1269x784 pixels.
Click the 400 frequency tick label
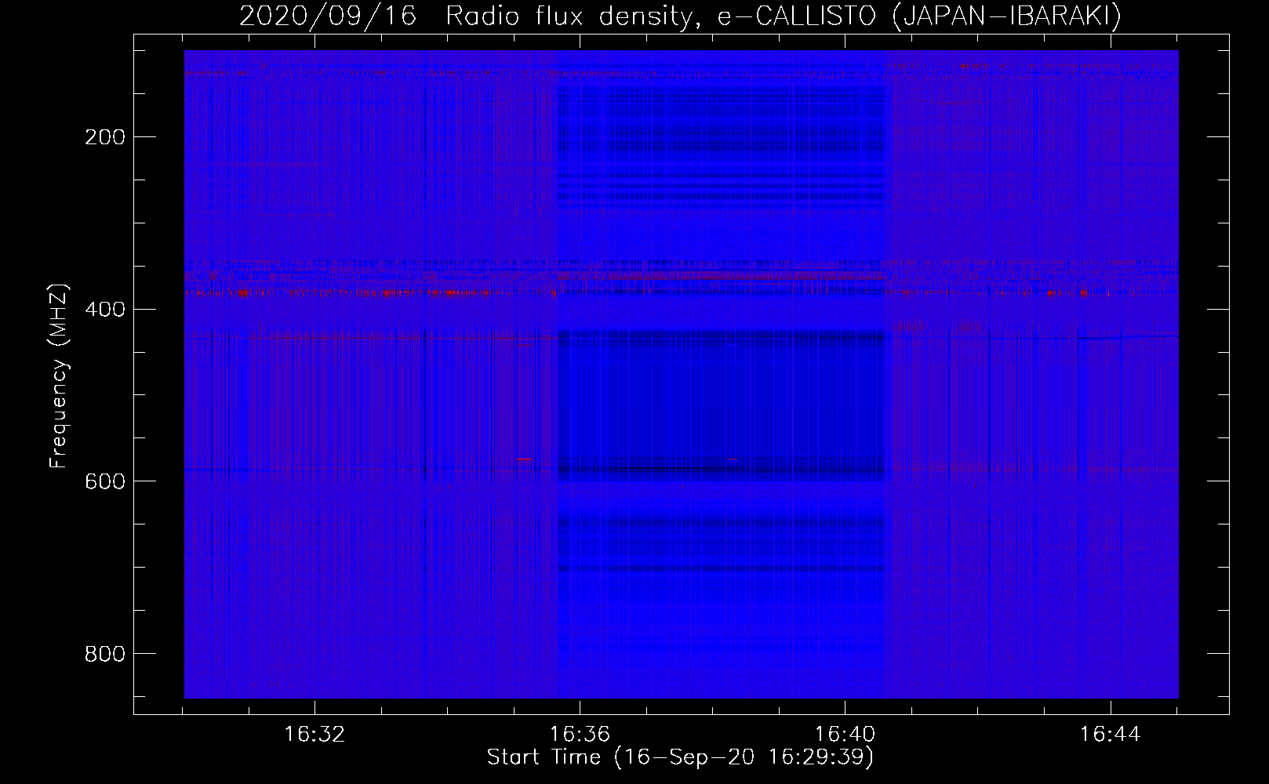click(x=105, y=309)
